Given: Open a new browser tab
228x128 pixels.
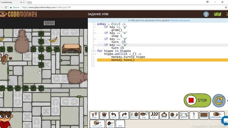Looking at the screenshot, I should pyautogui.click(x=29, y=2).
